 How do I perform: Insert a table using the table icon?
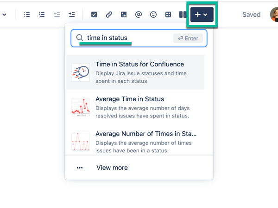click(x=168, y=15)
